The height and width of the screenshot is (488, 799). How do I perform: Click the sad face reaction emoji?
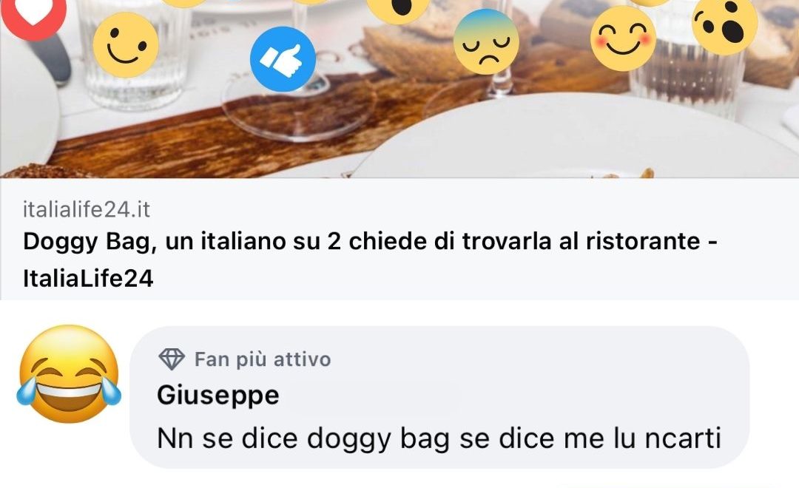point(486,41)
